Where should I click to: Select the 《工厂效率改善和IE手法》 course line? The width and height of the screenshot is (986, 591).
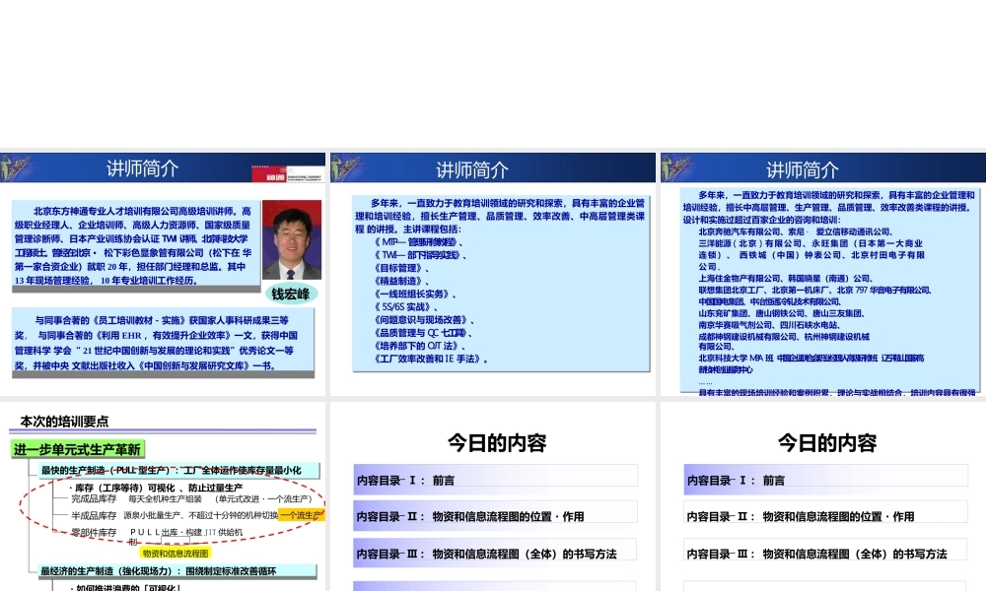pyautogui.click(x=431, y=360)
